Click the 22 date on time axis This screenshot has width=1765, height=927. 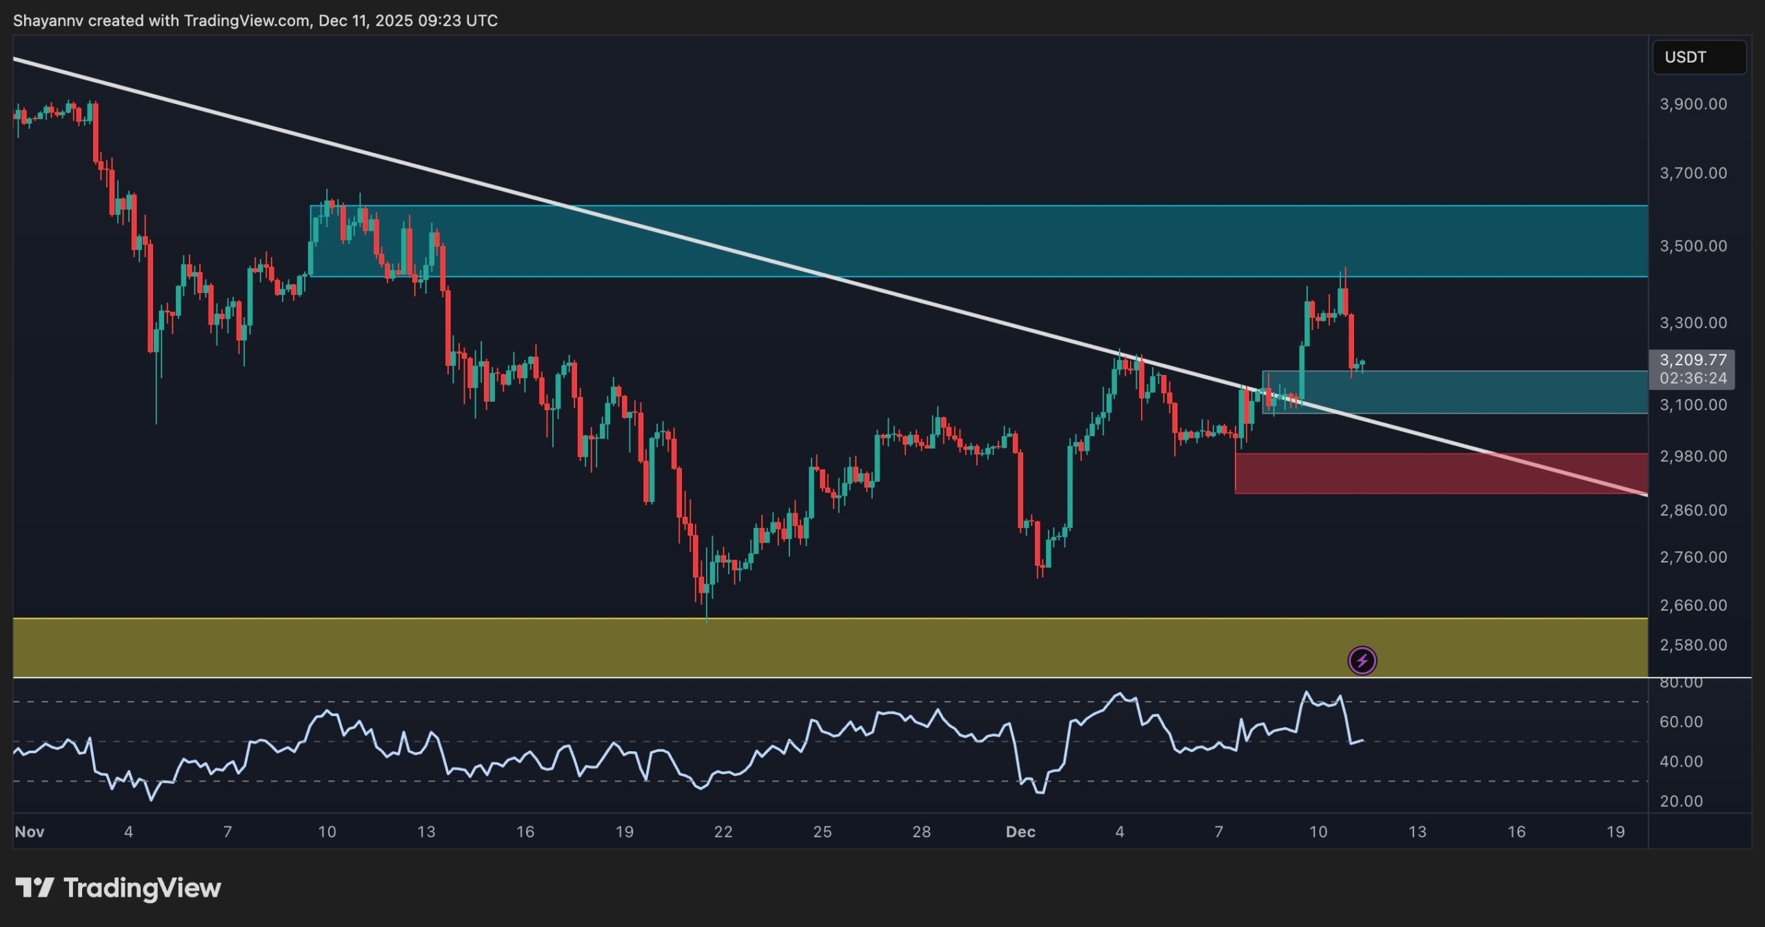[723, 832]
